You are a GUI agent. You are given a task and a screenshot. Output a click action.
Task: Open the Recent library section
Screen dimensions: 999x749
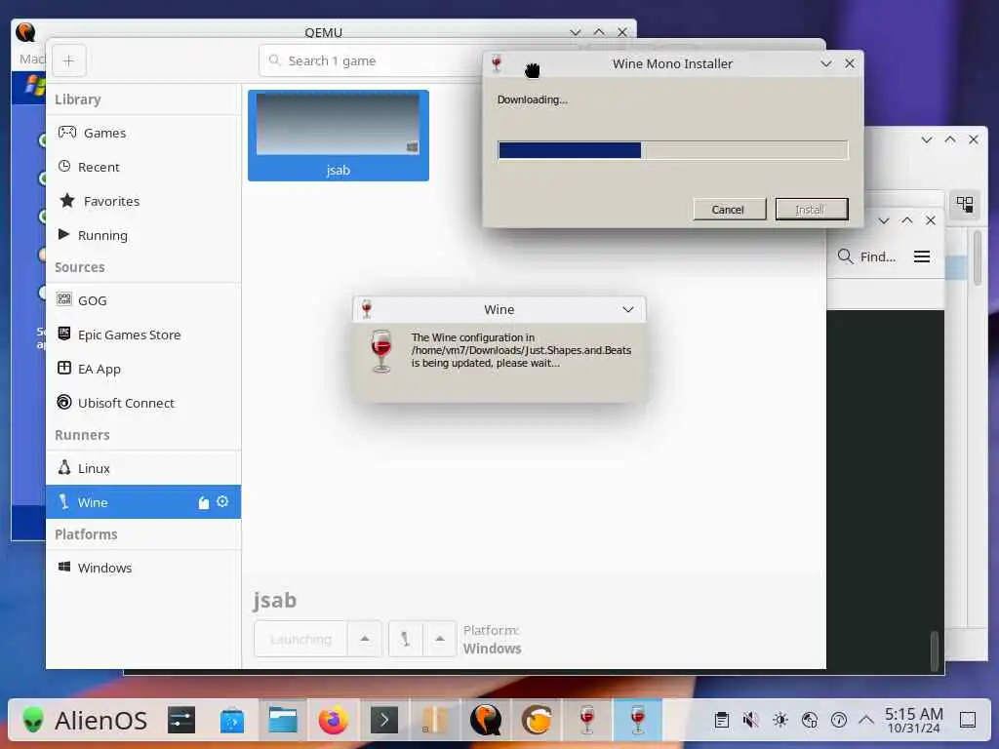point(143,167)
